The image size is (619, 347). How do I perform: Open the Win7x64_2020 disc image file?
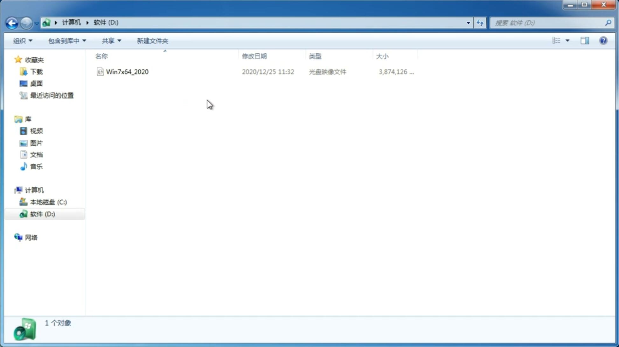pyautogui.click(x=127, y=71)
